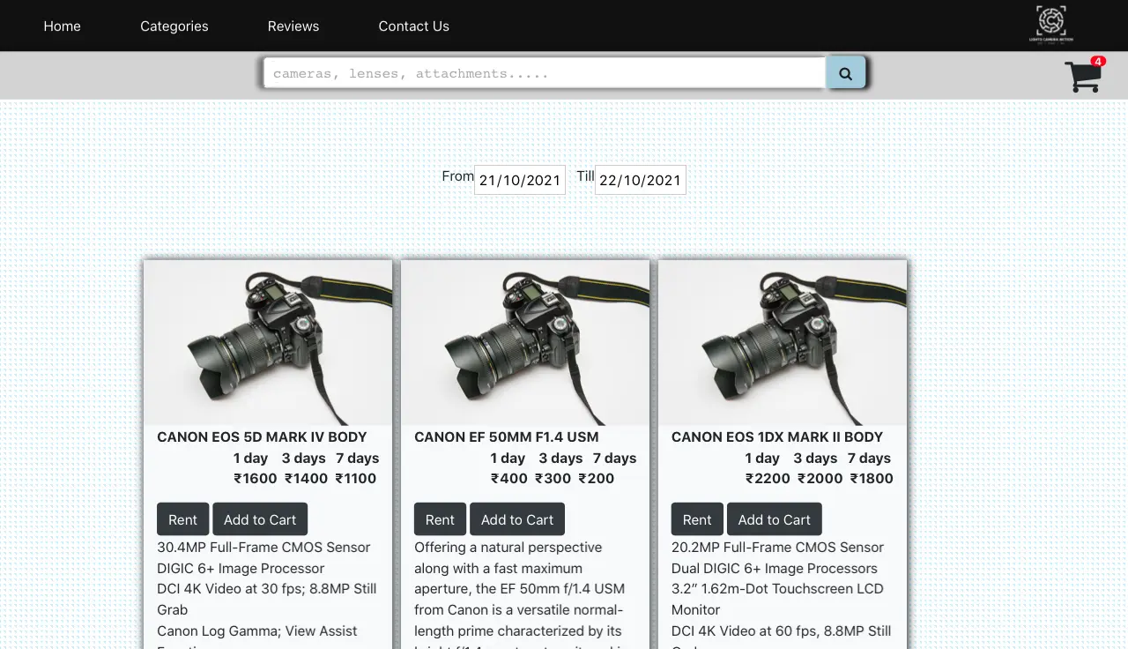This screenshot has height=649, width=1128.
Task: Click the magnifier search button
Action: 845,73
